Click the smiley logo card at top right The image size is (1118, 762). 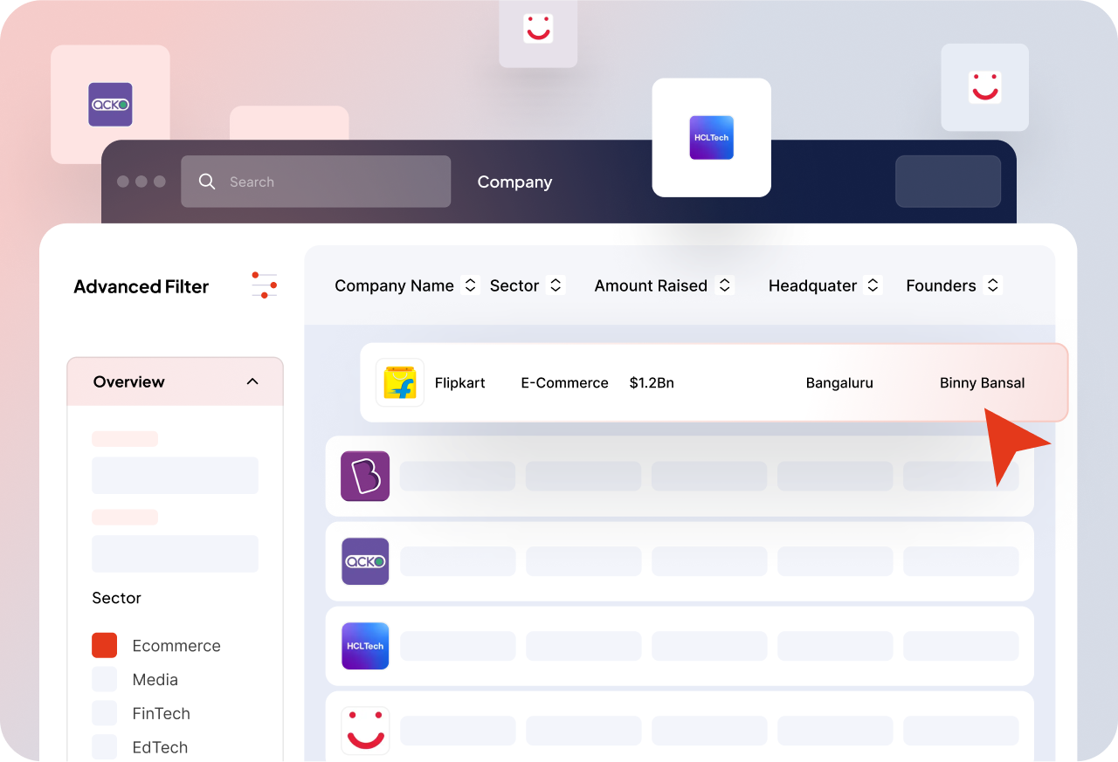[984, 87]
